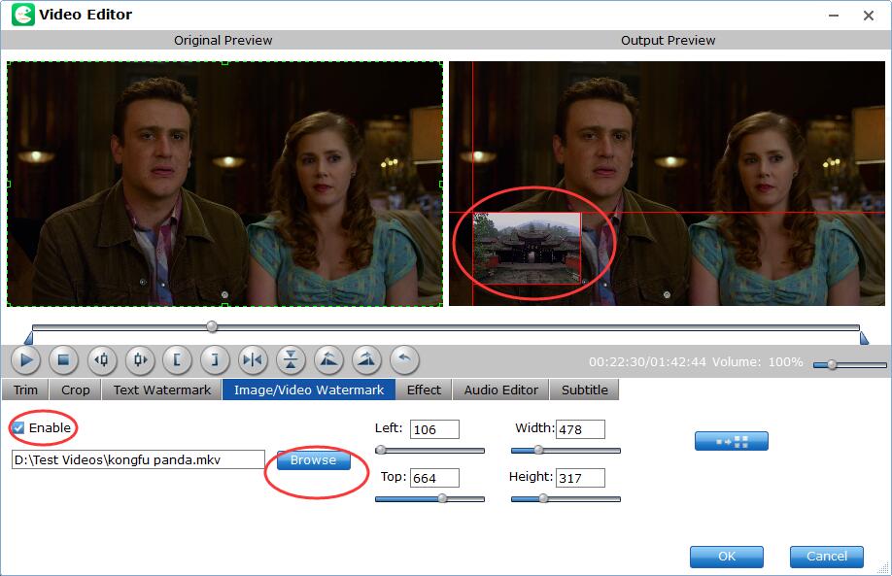This screenshot has width=892, height=576.
Task: Step to the next frame
Action: (x=140, y=360)
